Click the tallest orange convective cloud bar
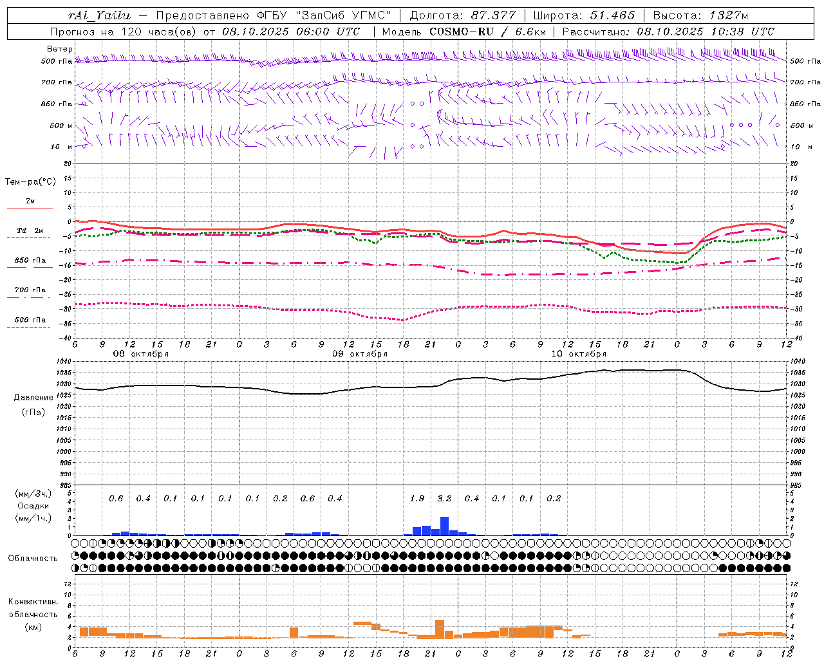 point(440,629)
